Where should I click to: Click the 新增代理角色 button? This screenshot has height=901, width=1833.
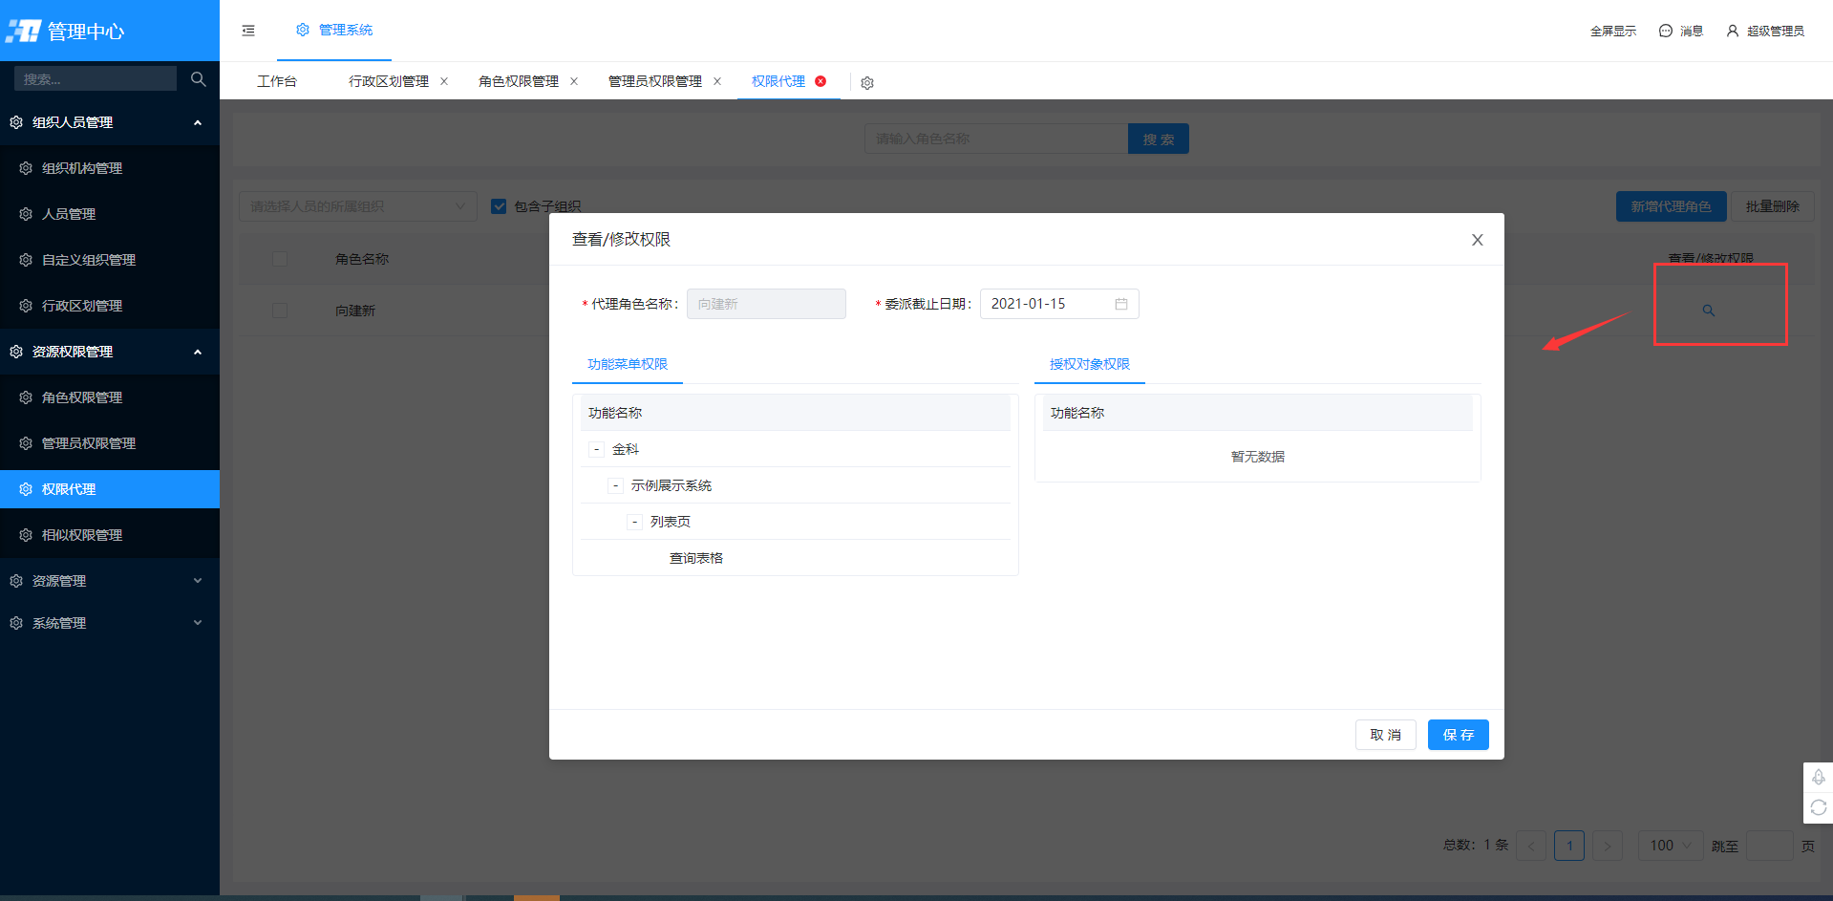click(x=1672, y=206)
